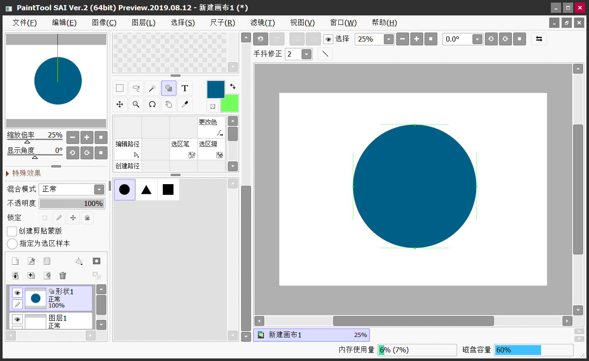Select the rectangular selection tool
The width and height of the screenshot is (589, 361).
[120, 88]
